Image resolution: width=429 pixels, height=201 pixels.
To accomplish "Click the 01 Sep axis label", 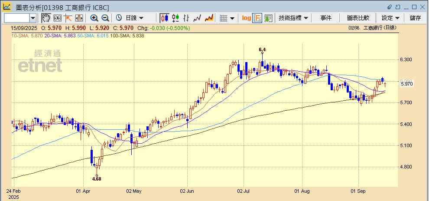I will (358, 191).
